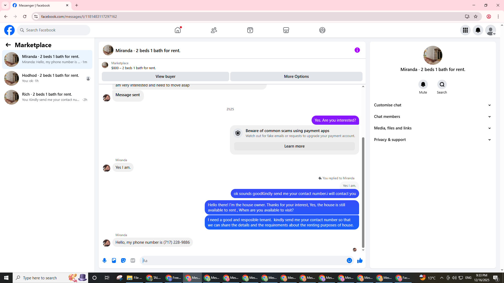Viewport: 504px width, 283px height.
Task: Attach a photo file to the message
Action: pyautogui.click(x=114, y=260)
